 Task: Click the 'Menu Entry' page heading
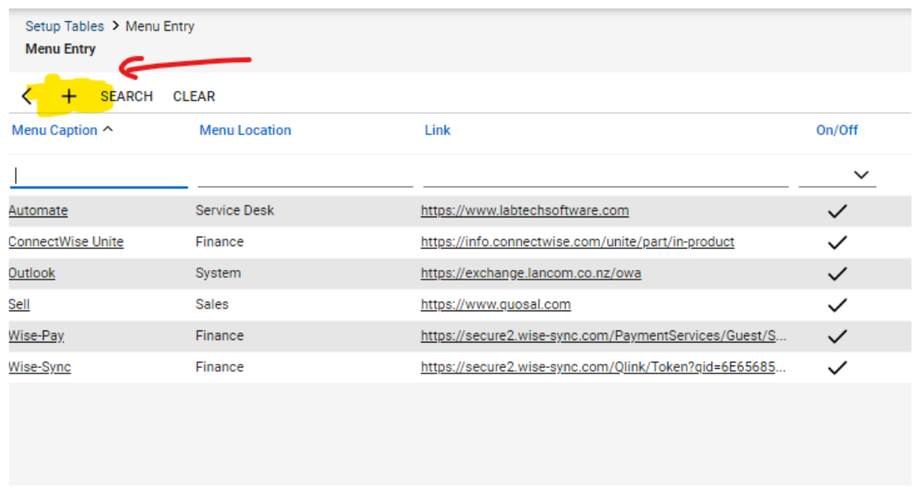pyautogui.click(x=60, y=49)
